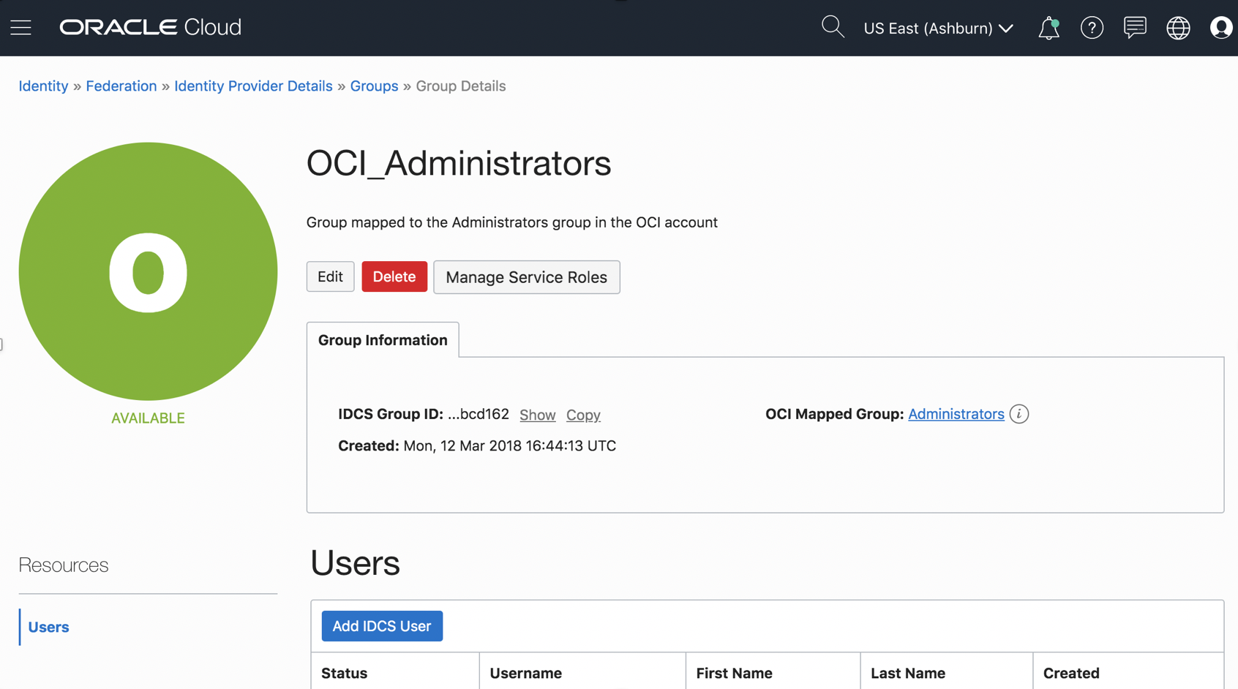Click the search magnifier icon
Image resolution: width=1238 pixels, height=689 pixels.
(832, 27)
